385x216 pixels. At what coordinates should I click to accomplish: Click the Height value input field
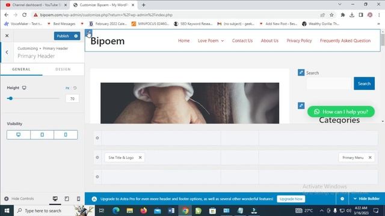pyautogui.click(x=72, y=98)
